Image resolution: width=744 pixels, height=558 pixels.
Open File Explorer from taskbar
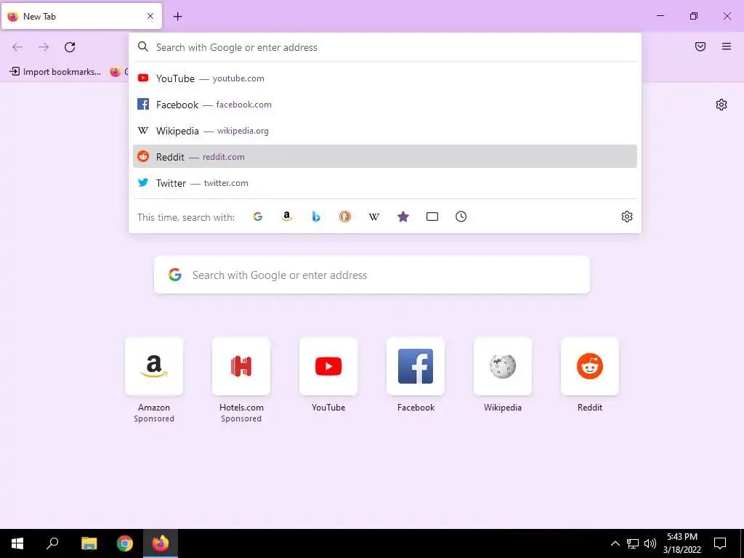click(89, 543)
